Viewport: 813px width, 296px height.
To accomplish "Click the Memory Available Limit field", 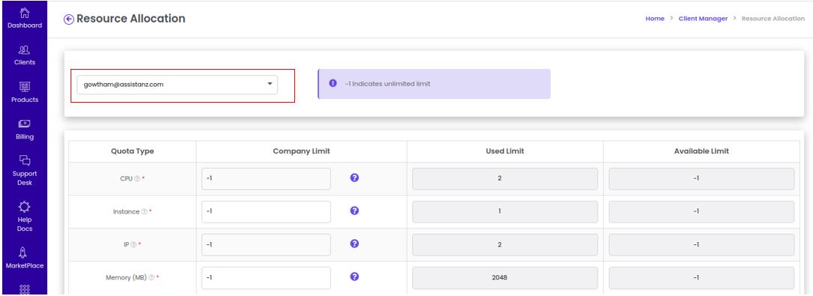I will [702, 277].
